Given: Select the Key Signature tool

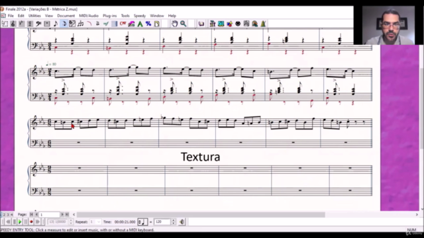Looking at the screenshot, I should pyautogui.click(x=21, y=24).
